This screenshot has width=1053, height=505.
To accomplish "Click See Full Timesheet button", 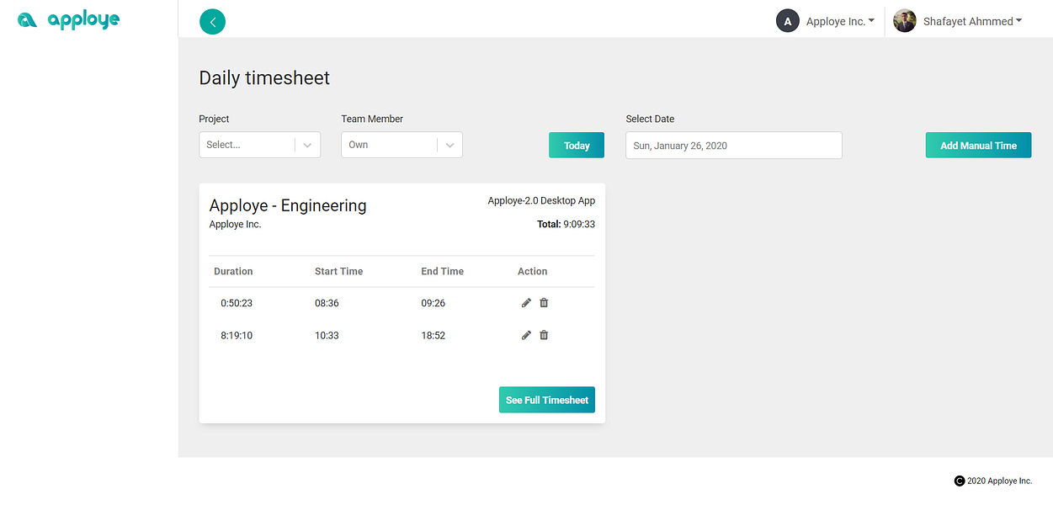I will coord(547,400).
